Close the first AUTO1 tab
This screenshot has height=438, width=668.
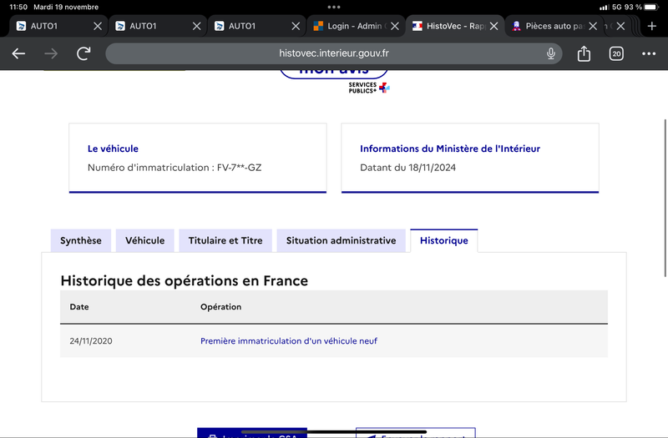click(x=98, y=26)
